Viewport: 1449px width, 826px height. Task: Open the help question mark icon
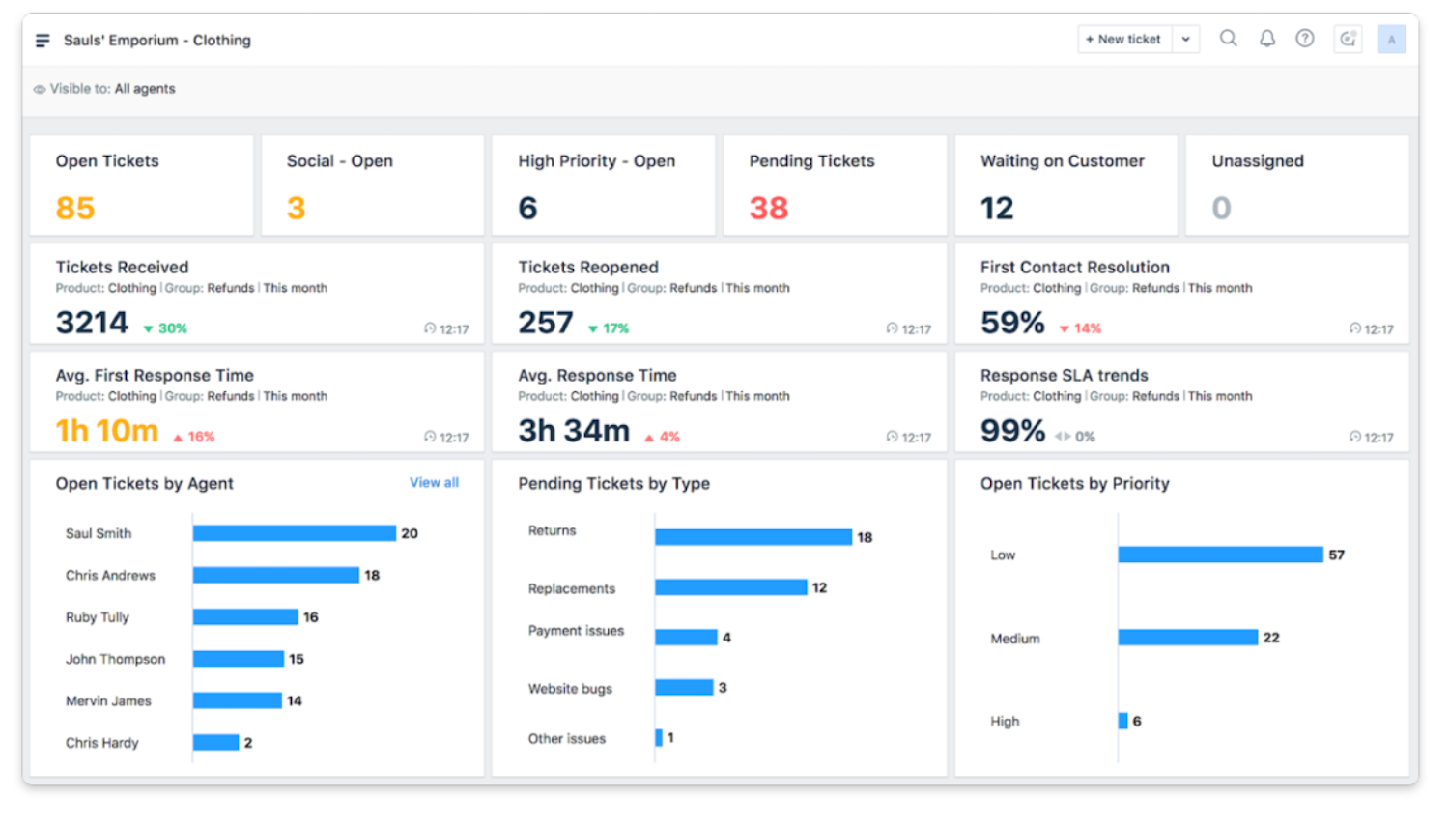pyautogui.click(x=1305, y=39)
